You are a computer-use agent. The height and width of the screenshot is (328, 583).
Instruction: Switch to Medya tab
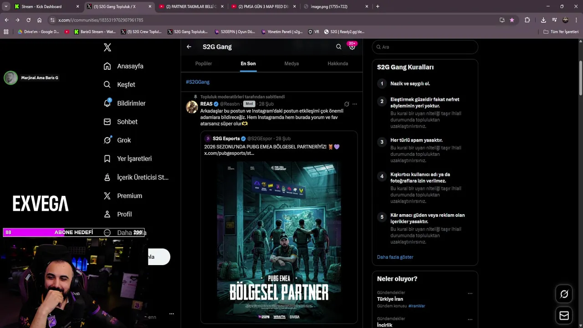click(291, 63)
